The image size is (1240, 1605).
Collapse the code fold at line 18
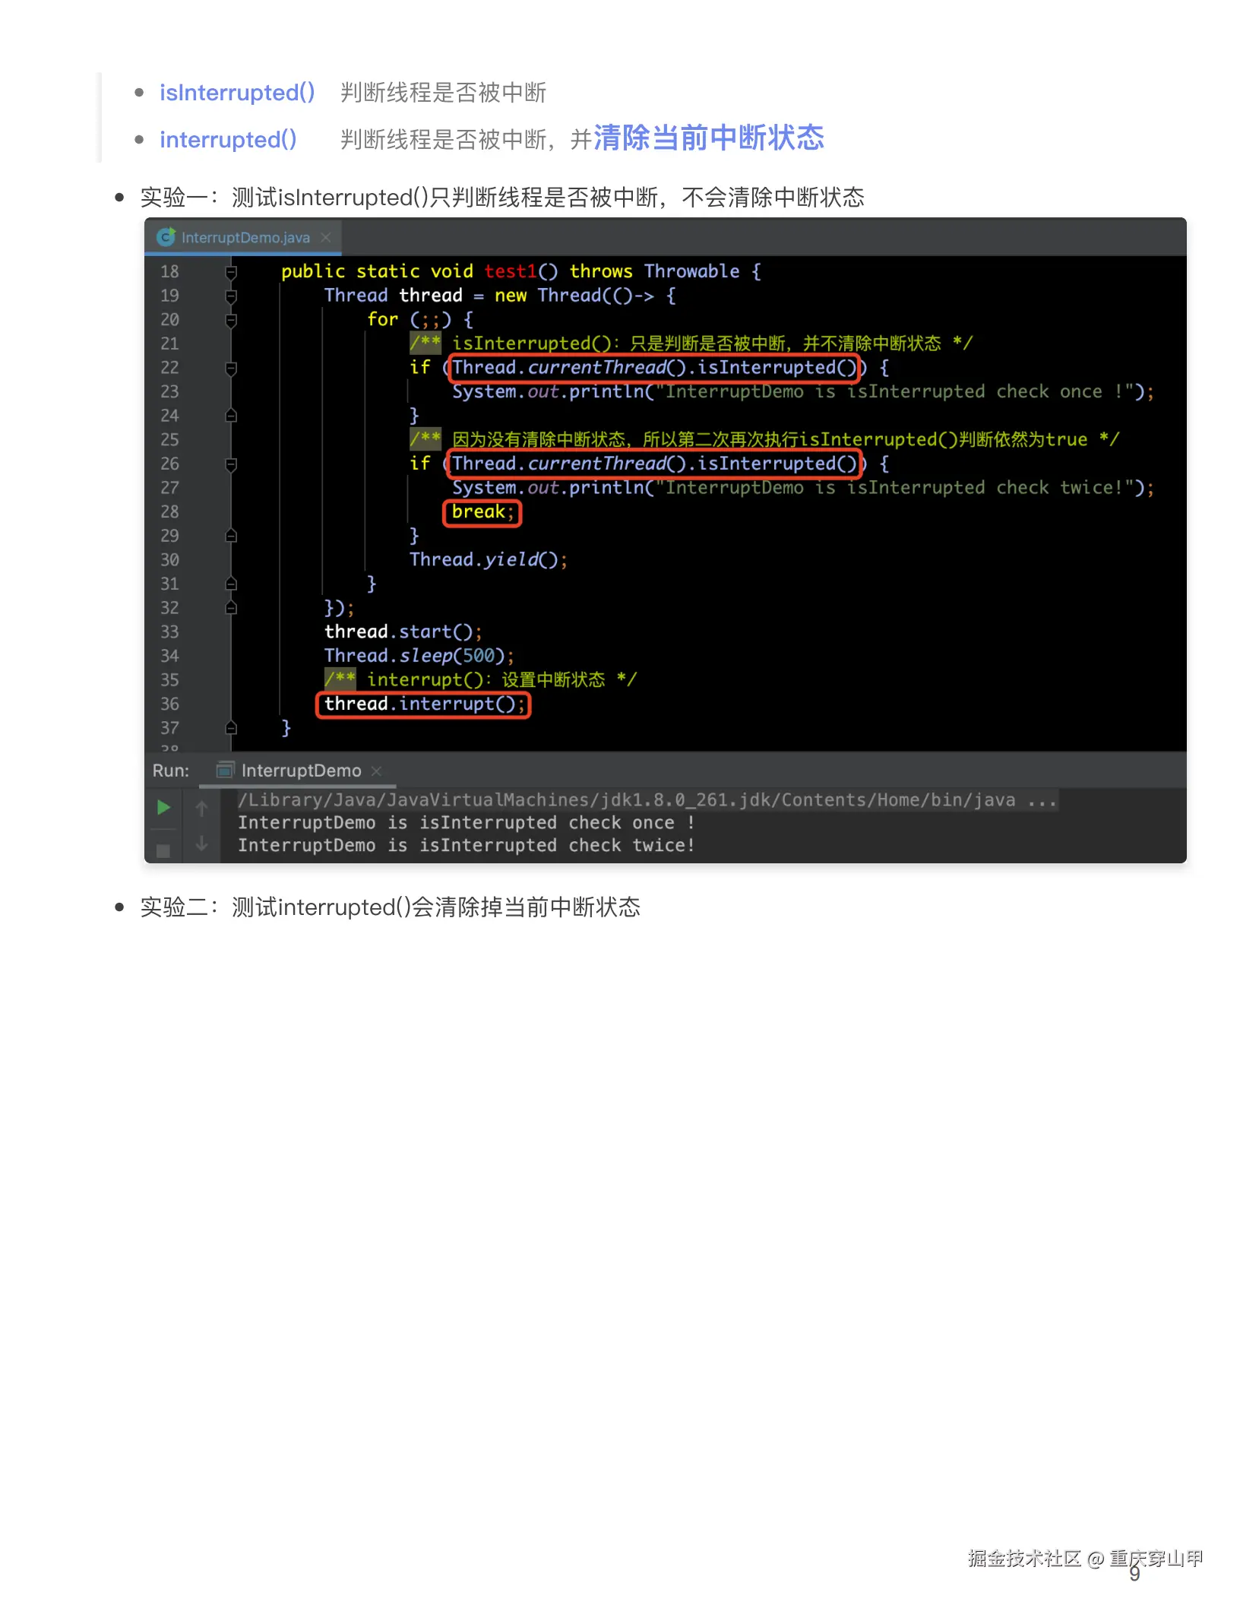tap(231, 273)
